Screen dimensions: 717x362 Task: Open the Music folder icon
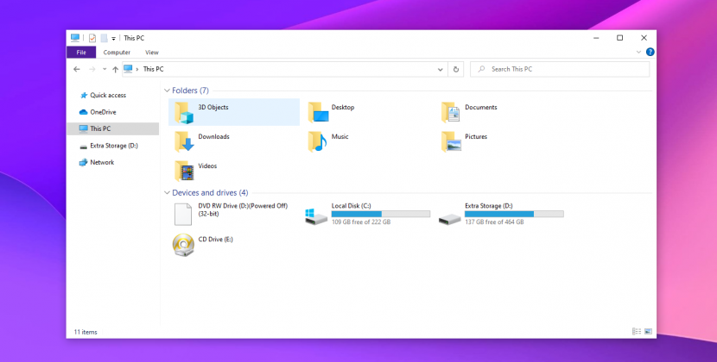tap(317, 141)
